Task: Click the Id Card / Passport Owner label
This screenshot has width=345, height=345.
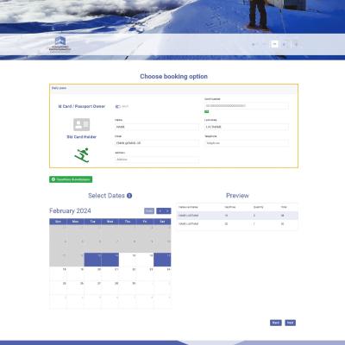Action: click(x=82, y=106)
